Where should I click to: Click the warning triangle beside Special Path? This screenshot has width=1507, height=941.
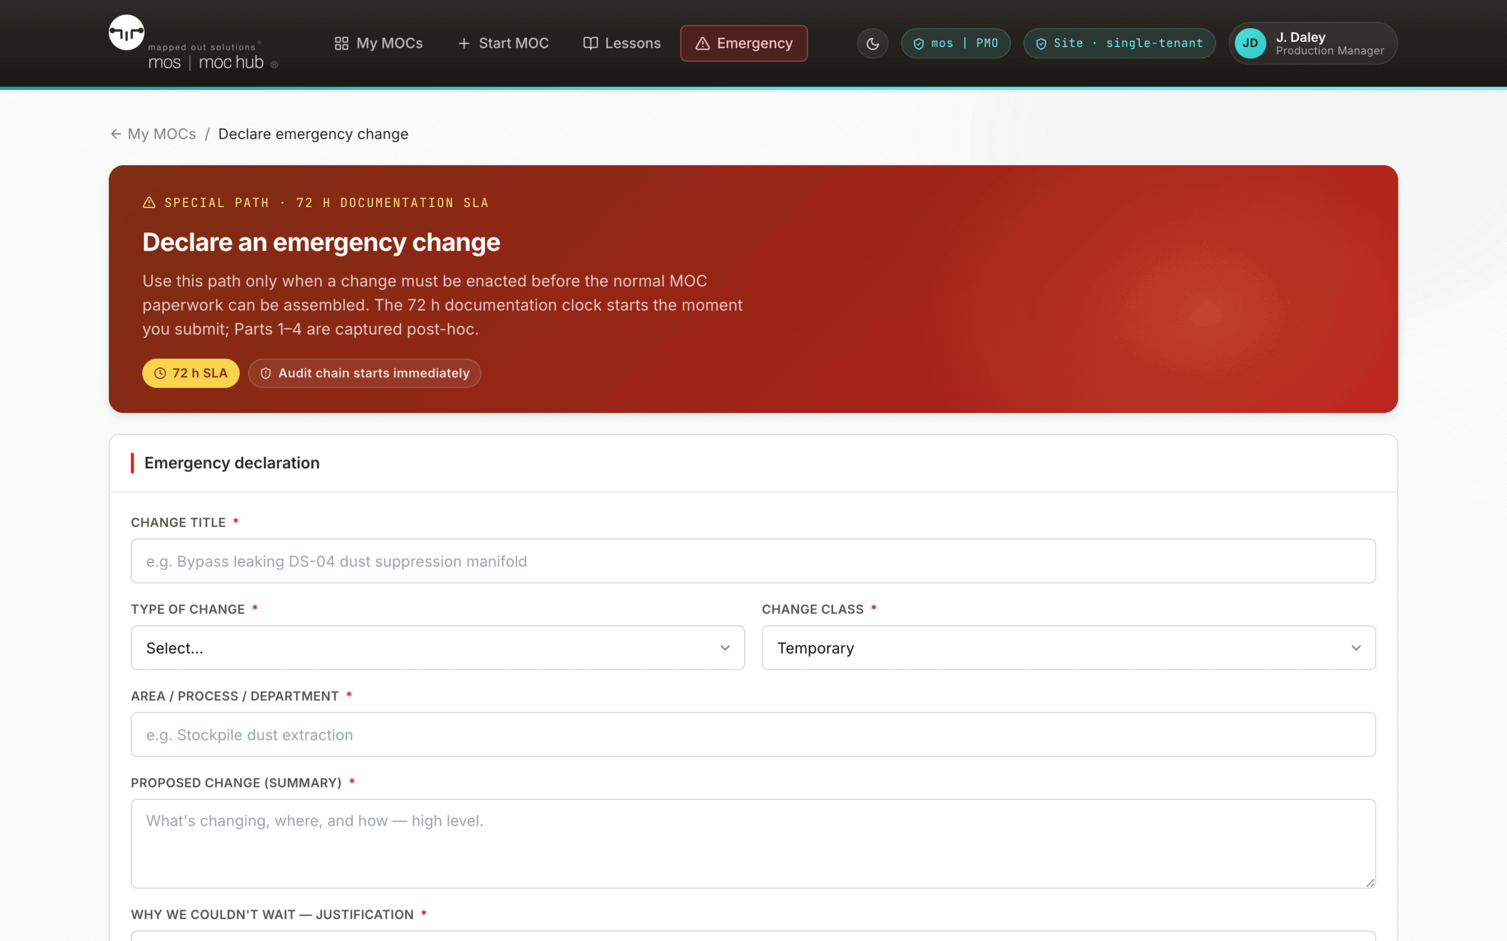click(x=149, y=202)
